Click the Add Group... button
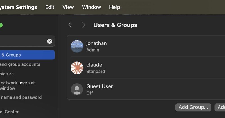The height and width of the screenshot is (118, 225). click(193, 107)
